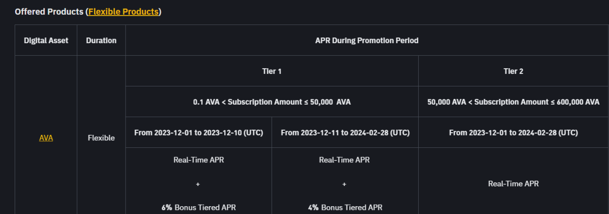
Task: Click the 0.1 AVA to 50,000 AVA subscription range
Action: pos(272,102)
